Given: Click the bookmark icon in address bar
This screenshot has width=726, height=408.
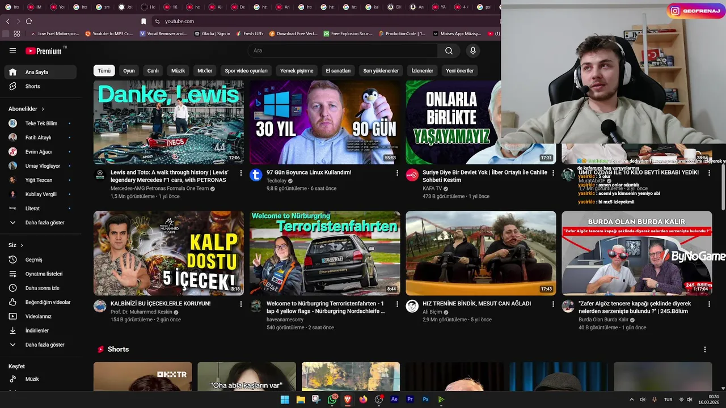Looking at the screenshot, I should [143, 21].
